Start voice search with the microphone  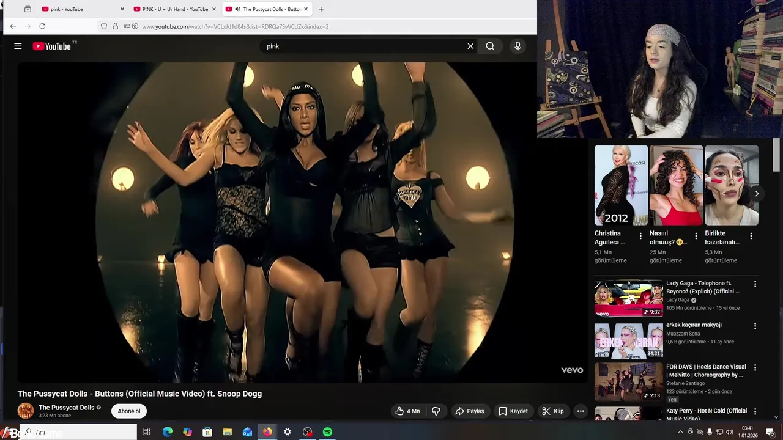tap(518, 46)
